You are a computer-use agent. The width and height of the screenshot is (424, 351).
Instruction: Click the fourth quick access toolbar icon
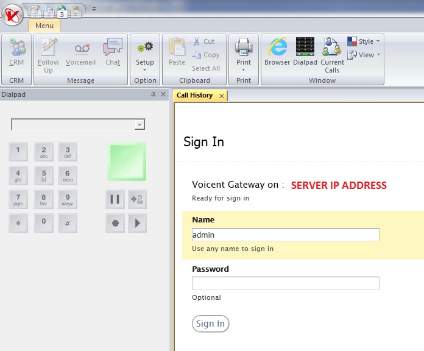pos(76,12)
